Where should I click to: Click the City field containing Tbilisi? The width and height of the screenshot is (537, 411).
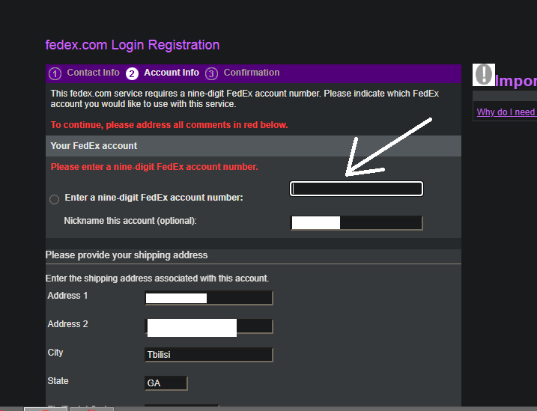[208, 355]
